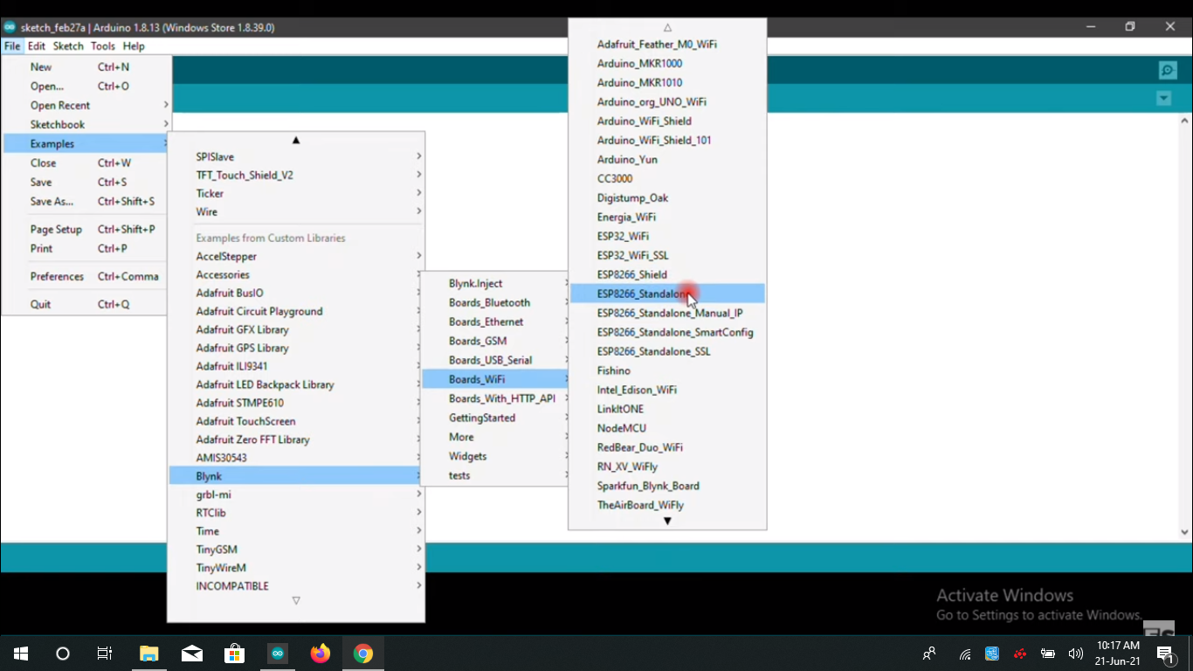The height and width of the screenshot is (671, 1193).
Task: Click Go to Settings to activate Windows
Action: [1039, 614]
